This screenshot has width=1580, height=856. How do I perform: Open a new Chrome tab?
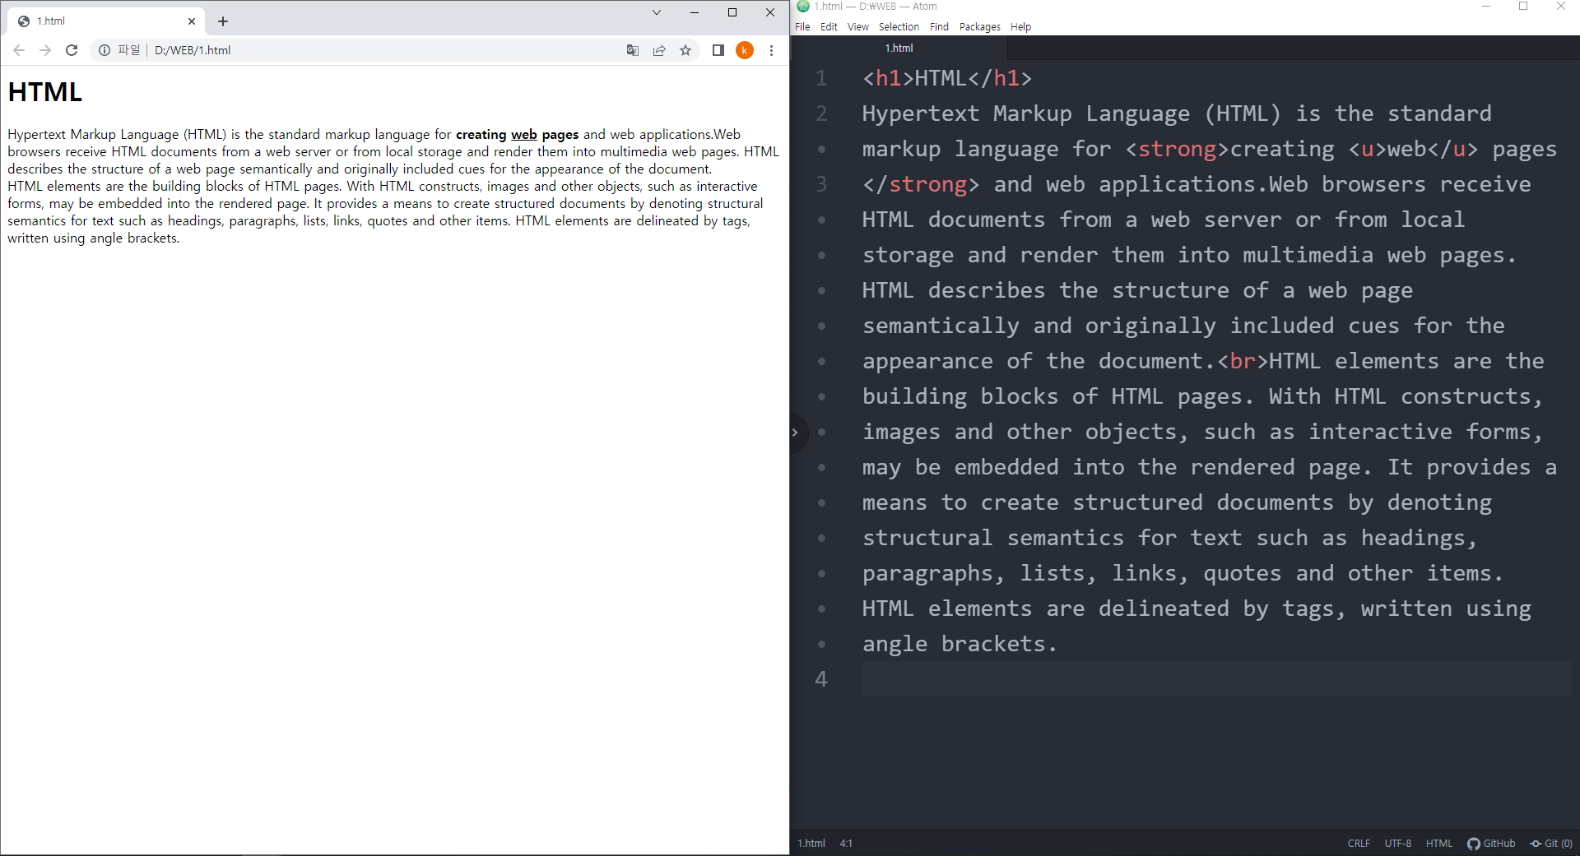click(x=223, y=21)
